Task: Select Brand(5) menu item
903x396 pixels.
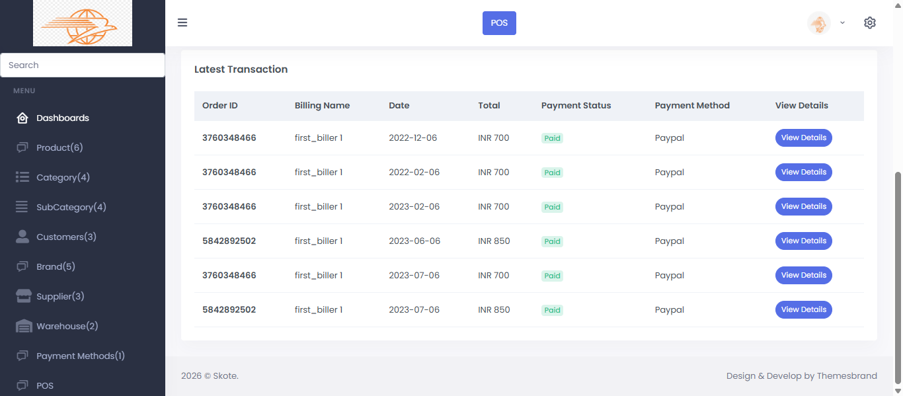Action: pos(56,266)
